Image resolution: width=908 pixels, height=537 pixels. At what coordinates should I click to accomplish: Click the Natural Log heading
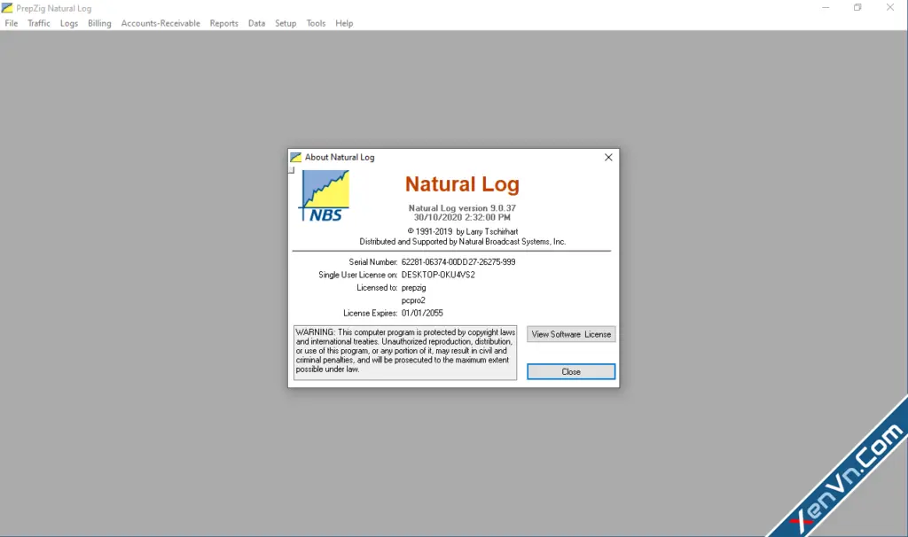pyautogui.click(x=462, y=184)
